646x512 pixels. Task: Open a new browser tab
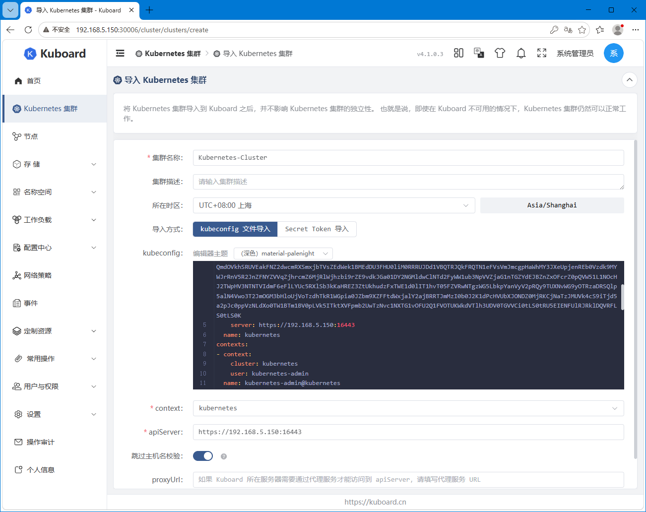149,10
